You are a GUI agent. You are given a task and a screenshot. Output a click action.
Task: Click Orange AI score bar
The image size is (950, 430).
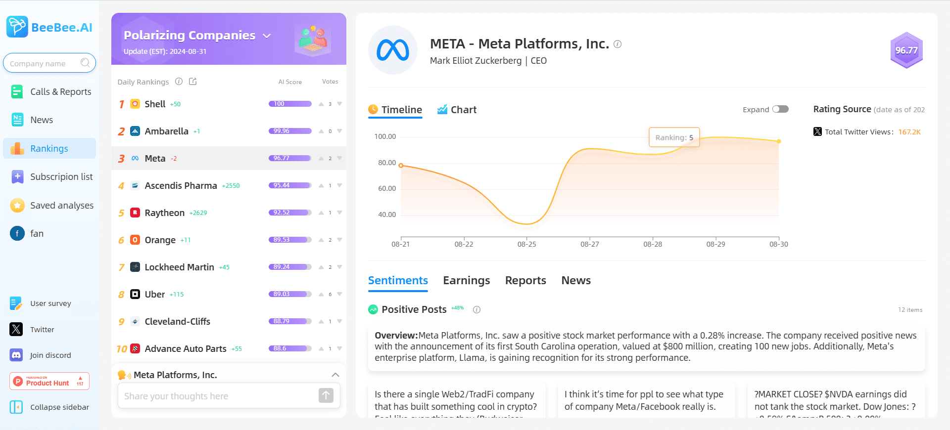pos(290,240)
